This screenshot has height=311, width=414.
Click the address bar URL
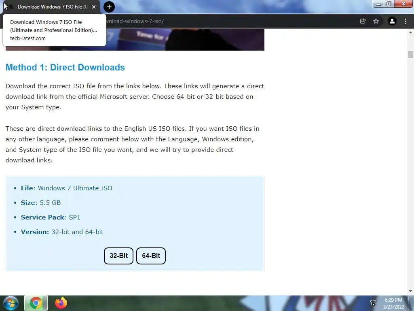(135, 21)
